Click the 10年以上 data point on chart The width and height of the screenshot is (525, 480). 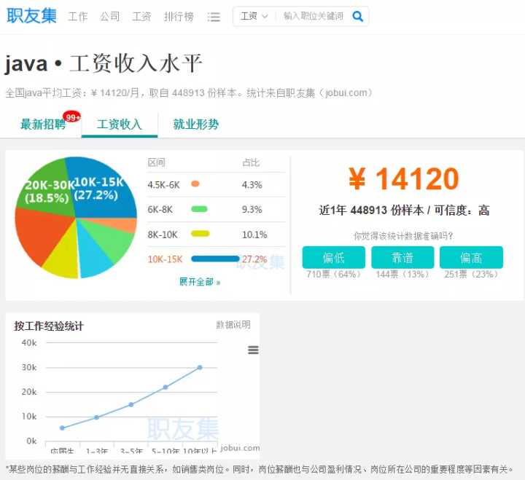coord(200,367)
